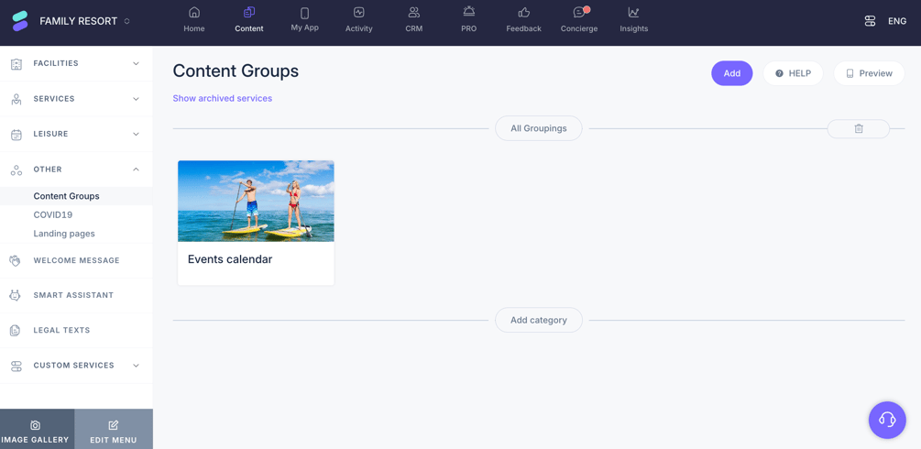Open the FAMILY RESORT property switcher
This screenshot has width=921, height=449.
coord(84,21)
